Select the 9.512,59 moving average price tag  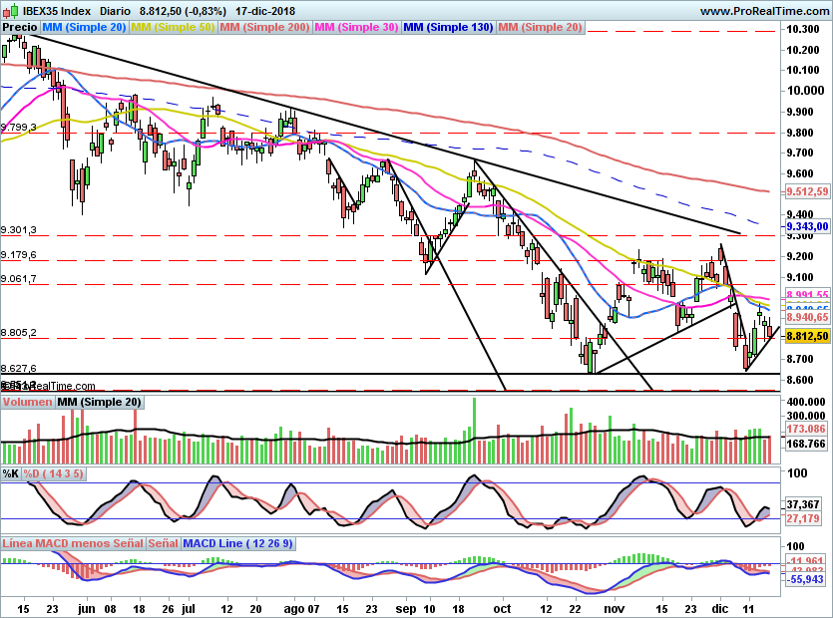pos(807,191)
